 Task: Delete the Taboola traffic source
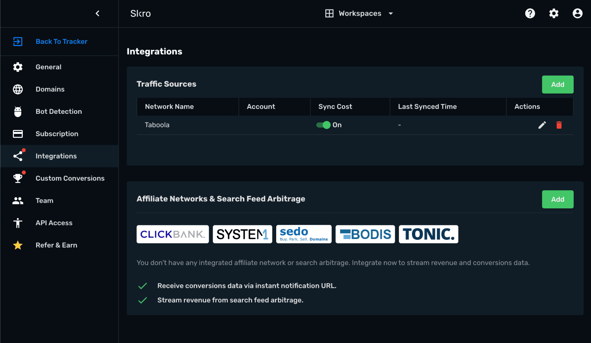(559, 125)
